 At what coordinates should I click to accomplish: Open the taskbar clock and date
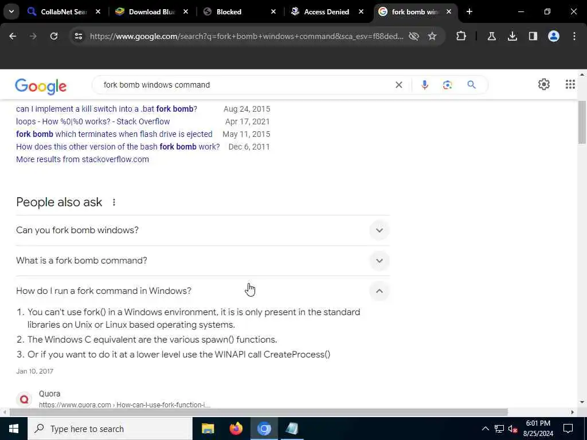point(538,429)
